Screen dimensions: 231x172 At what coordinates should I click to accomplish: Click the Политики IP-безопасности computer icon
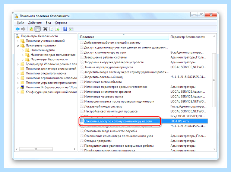pyautogui.click(x=22, y=87)
